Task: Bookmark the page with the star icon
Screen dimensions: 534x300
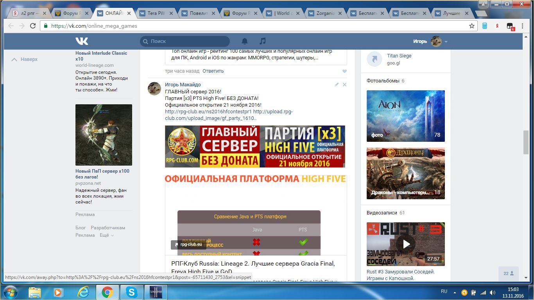Action: point(472,26)
